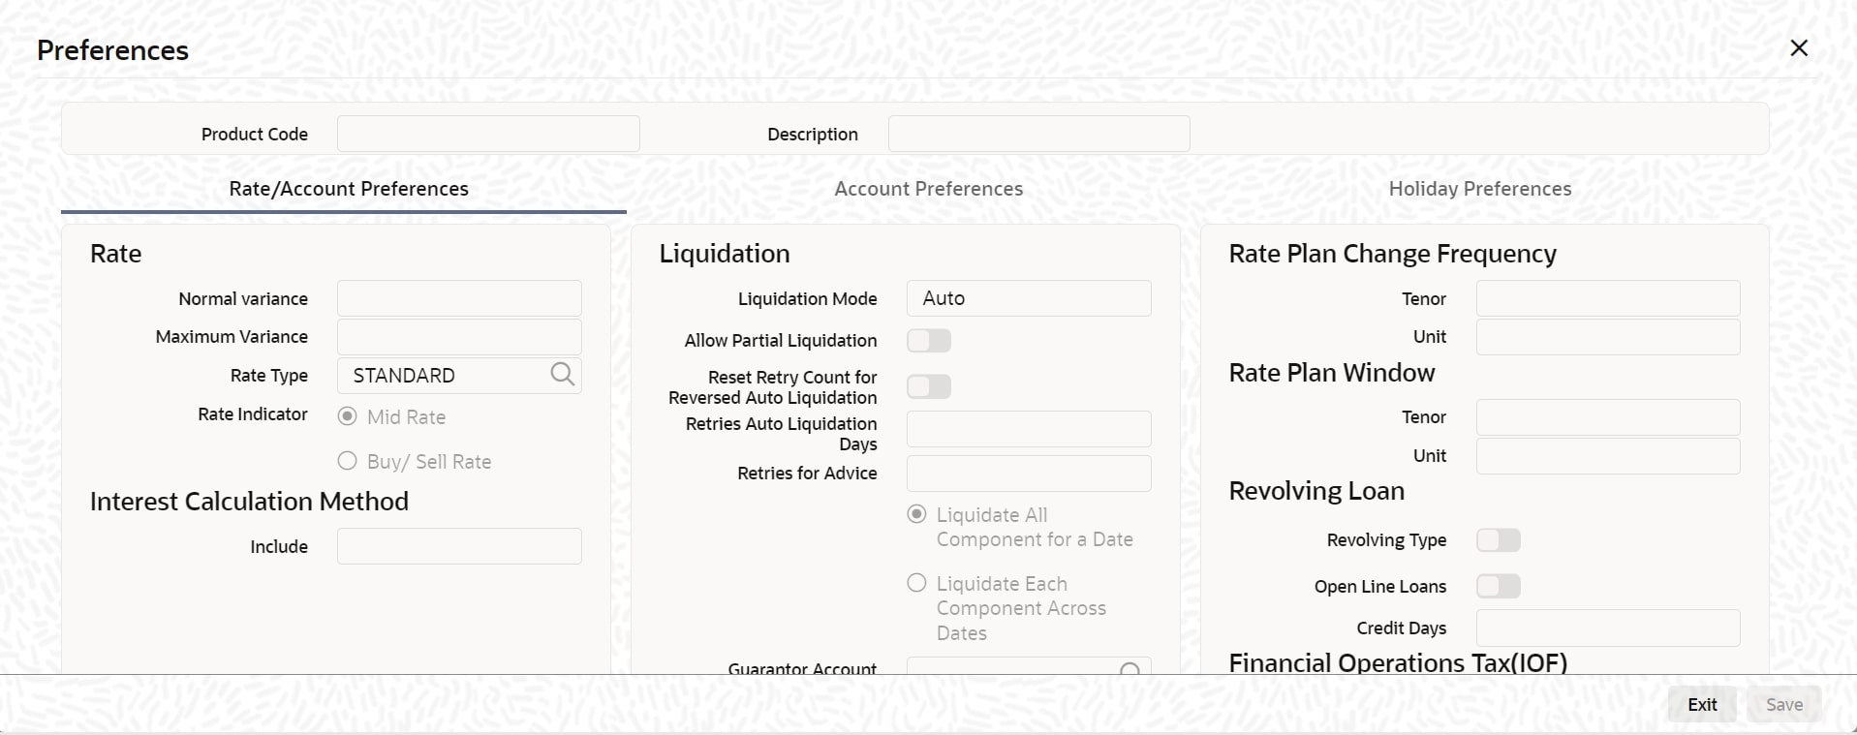Close the Preferences dialog with X
Screen dimensions: 1857x735
[1798, 48]
